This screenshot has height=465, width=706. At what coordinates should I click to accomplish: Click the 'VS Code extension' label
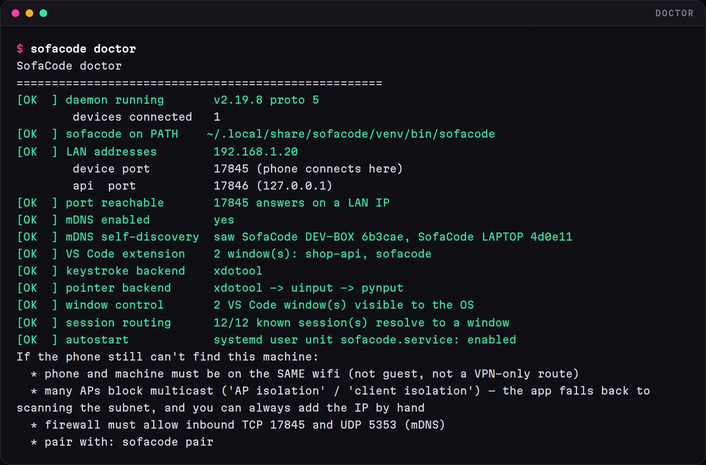tap(125, 254)
